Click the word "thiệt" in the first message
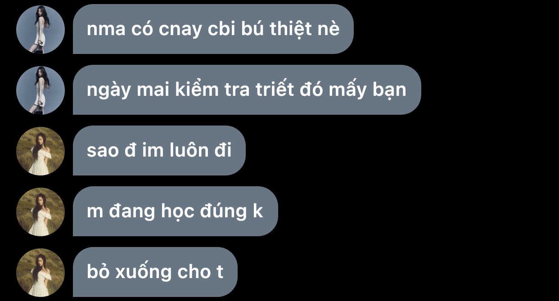This screenshot has height=301, width=559. click(297, 29)
